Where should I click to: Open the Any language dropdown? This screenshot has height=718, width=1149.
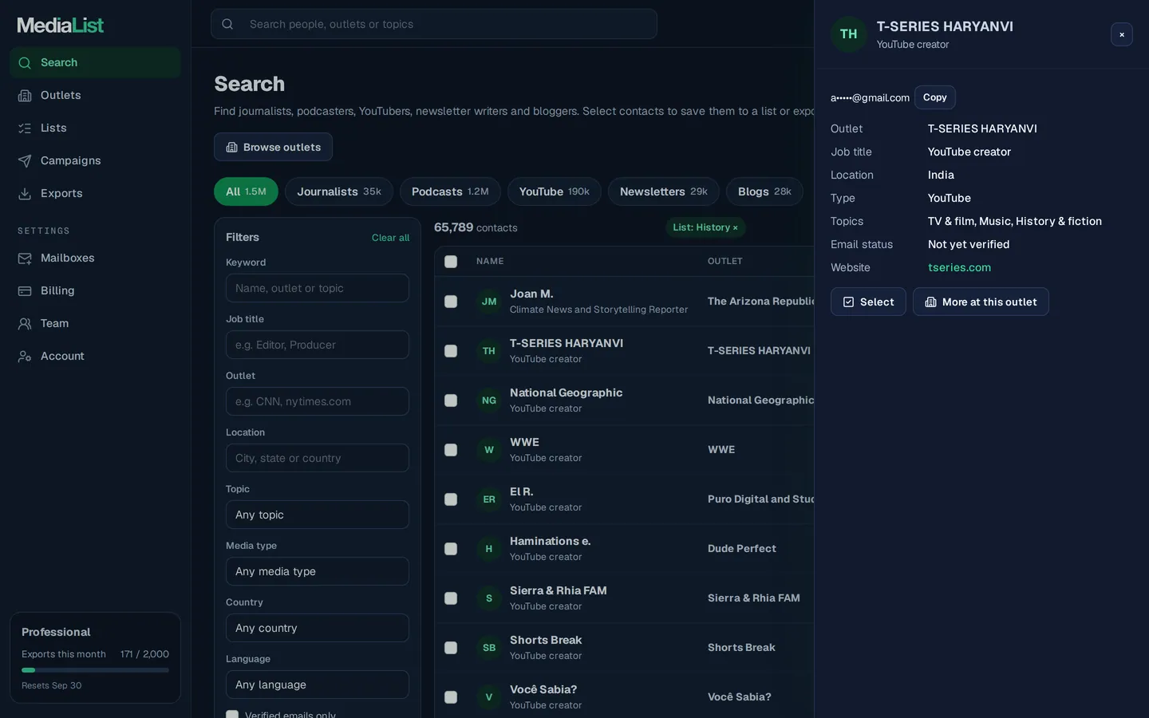[318, 684]
